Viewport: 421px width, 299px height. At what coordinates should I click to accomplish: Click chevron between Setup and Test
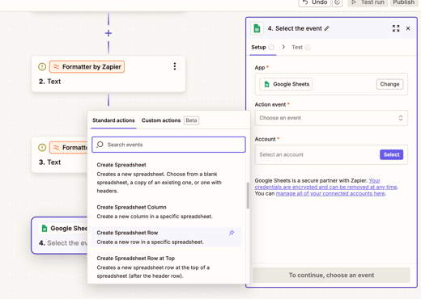tap(283, 47)
